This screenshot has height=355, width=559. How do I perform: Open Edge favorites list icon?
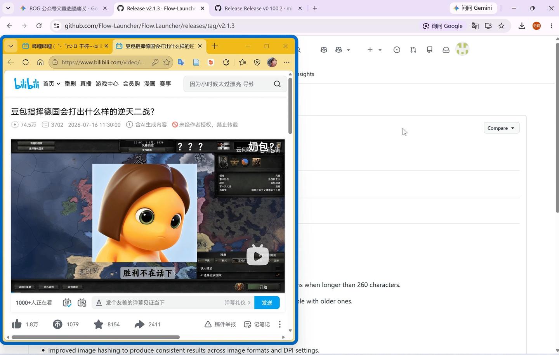(x=243, y=62)
